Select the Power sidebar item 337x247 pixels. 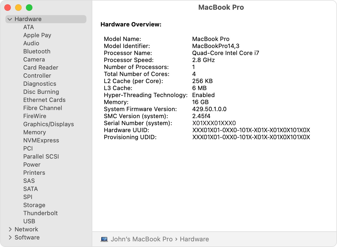point(32,165)
